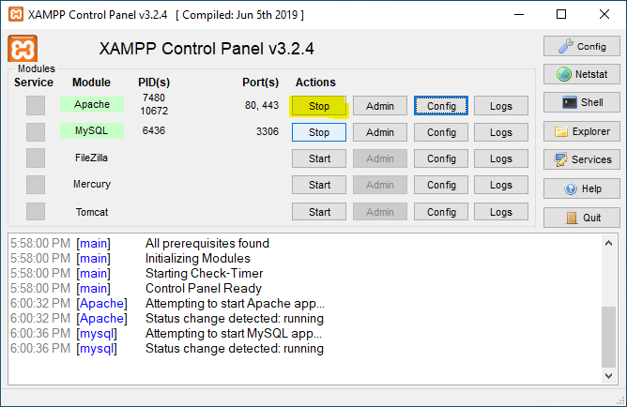This screenshot has height=407, width=627.
Task: Click log line 'Control Panel Ready'
Action: [x=203, y=289]
